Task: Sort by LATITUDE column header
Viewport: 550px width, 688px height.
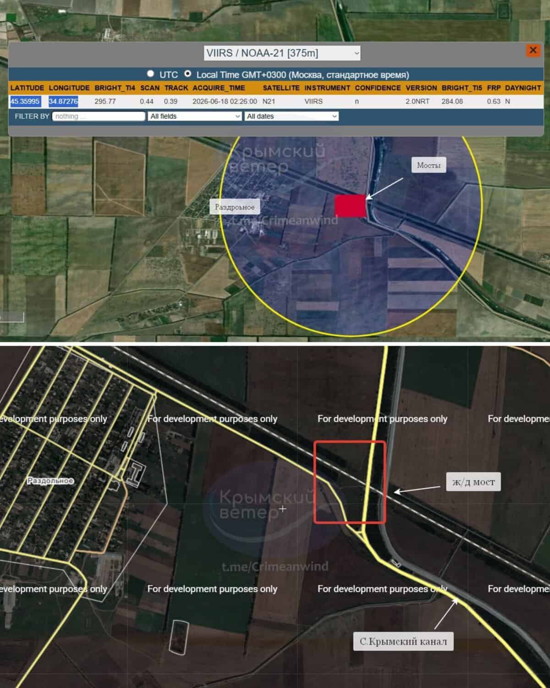Action: click(27, 88)
